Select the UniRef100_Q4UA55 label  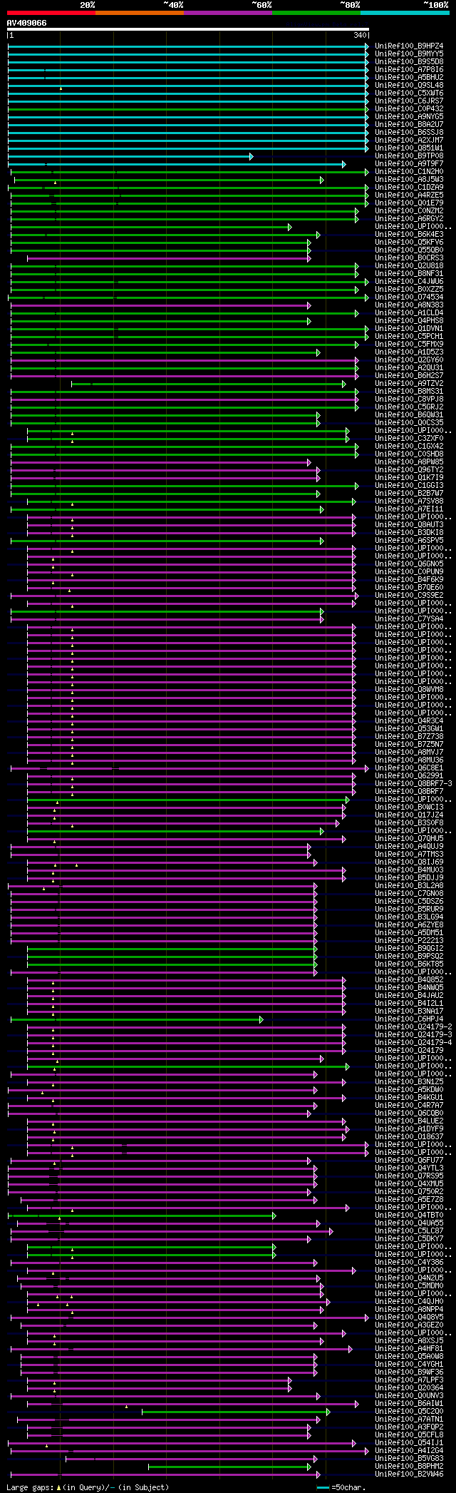click(409, 1223)
